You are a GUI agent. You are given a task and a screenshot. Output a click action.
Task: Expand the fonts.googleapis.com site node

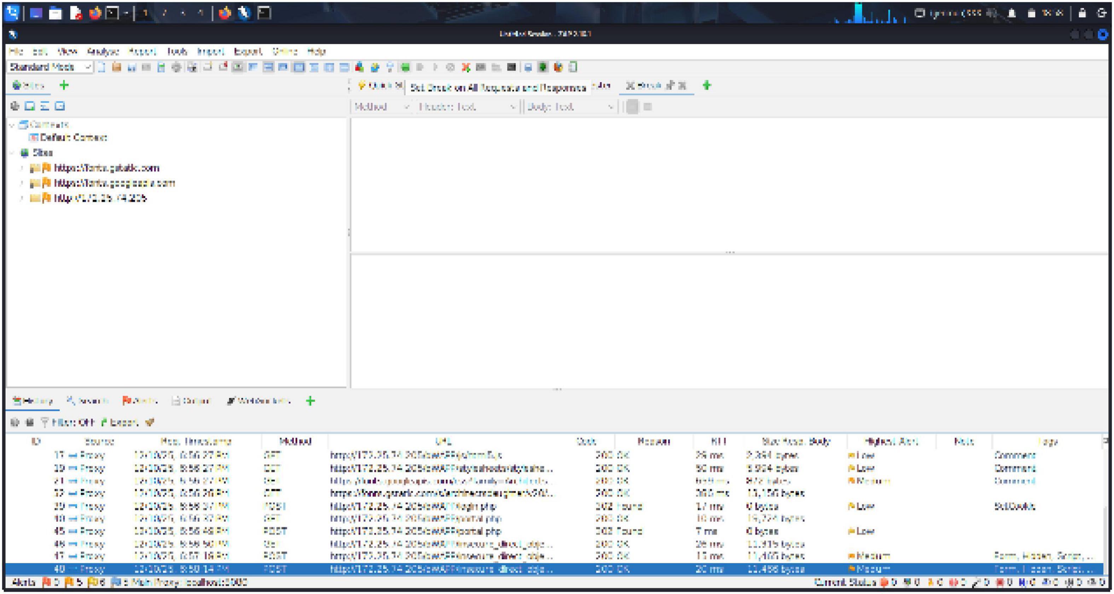click(21, 183)
